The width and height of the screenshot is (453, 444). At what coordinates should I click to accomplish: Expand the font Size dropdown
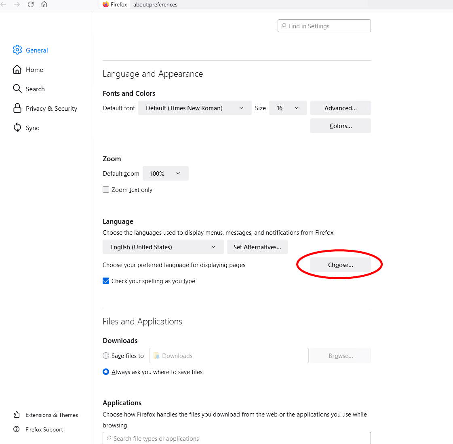point(288,108)
